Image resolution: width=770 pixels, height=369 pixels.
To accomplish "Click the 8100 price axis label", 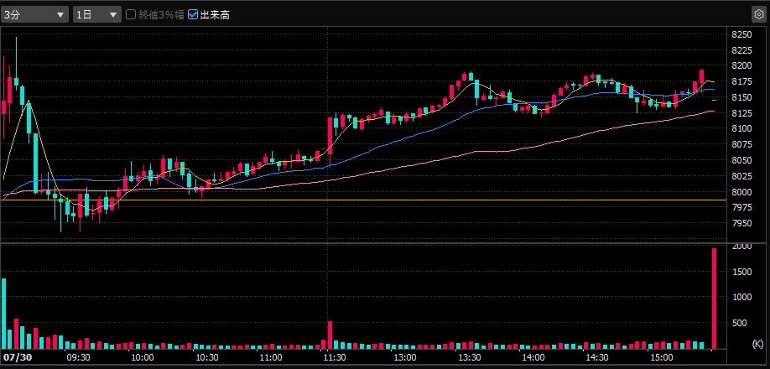I will click(741, 128).
